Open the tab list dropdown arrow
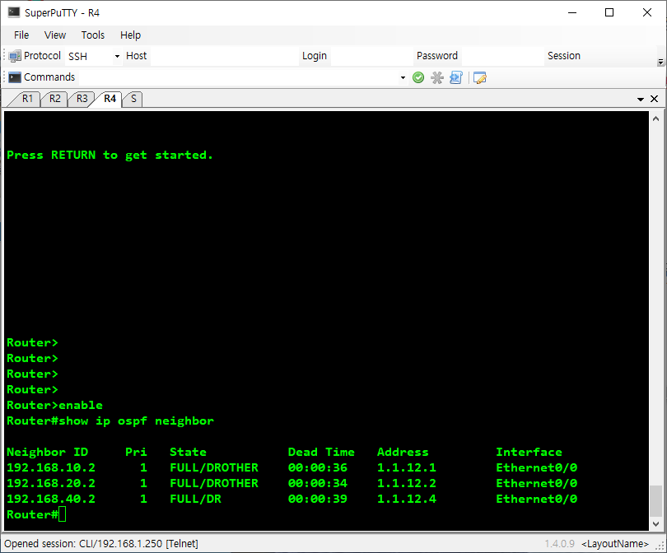The width and height of the screenshot is (667, 553). [x=640, y=99]
